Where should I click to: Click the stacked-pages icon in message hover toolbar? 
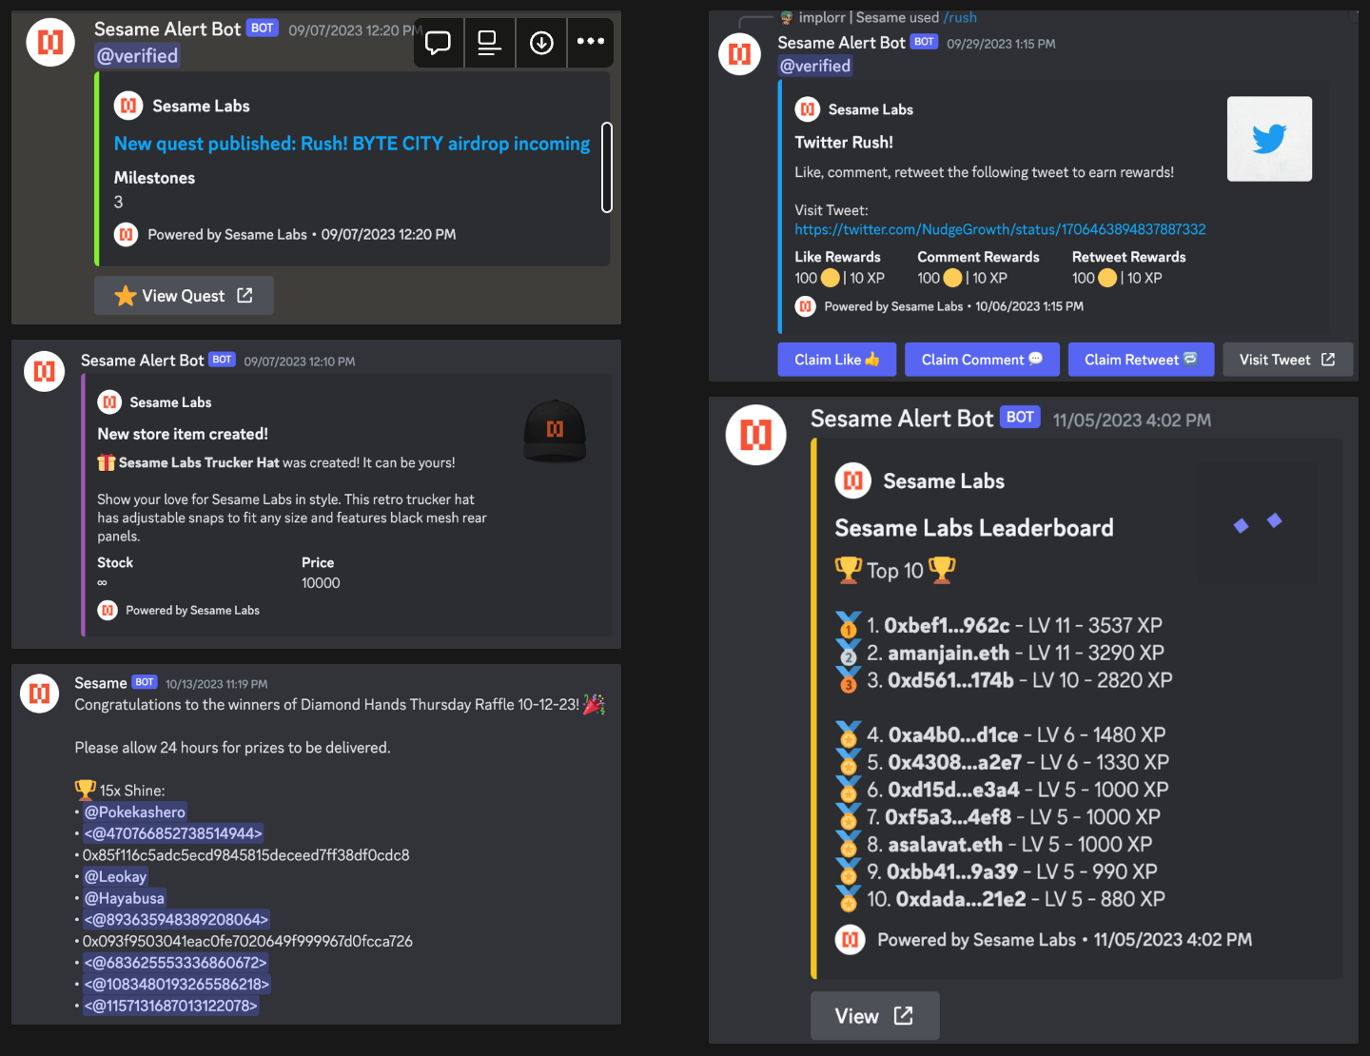click(x=489, y=42)
